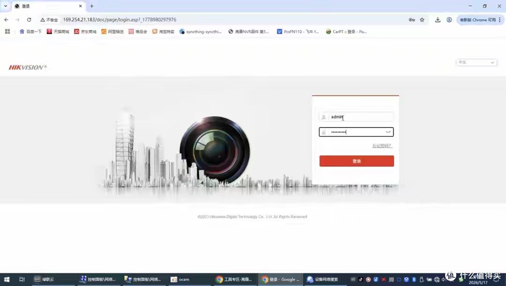Open 海康NVR固件 bookmark
The width and height of the screenshot is (506, 286).
coord(248,31)
